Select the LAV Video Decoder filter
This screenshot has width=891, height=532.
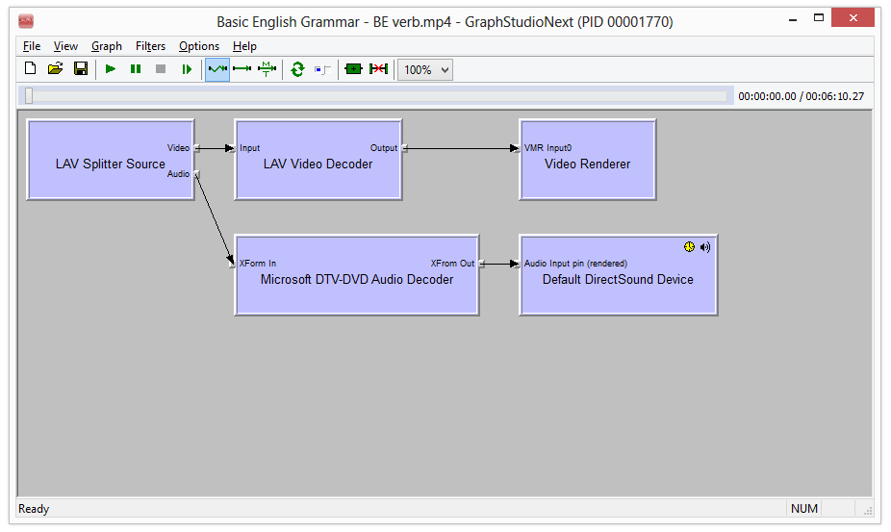[x=318, y=160]
